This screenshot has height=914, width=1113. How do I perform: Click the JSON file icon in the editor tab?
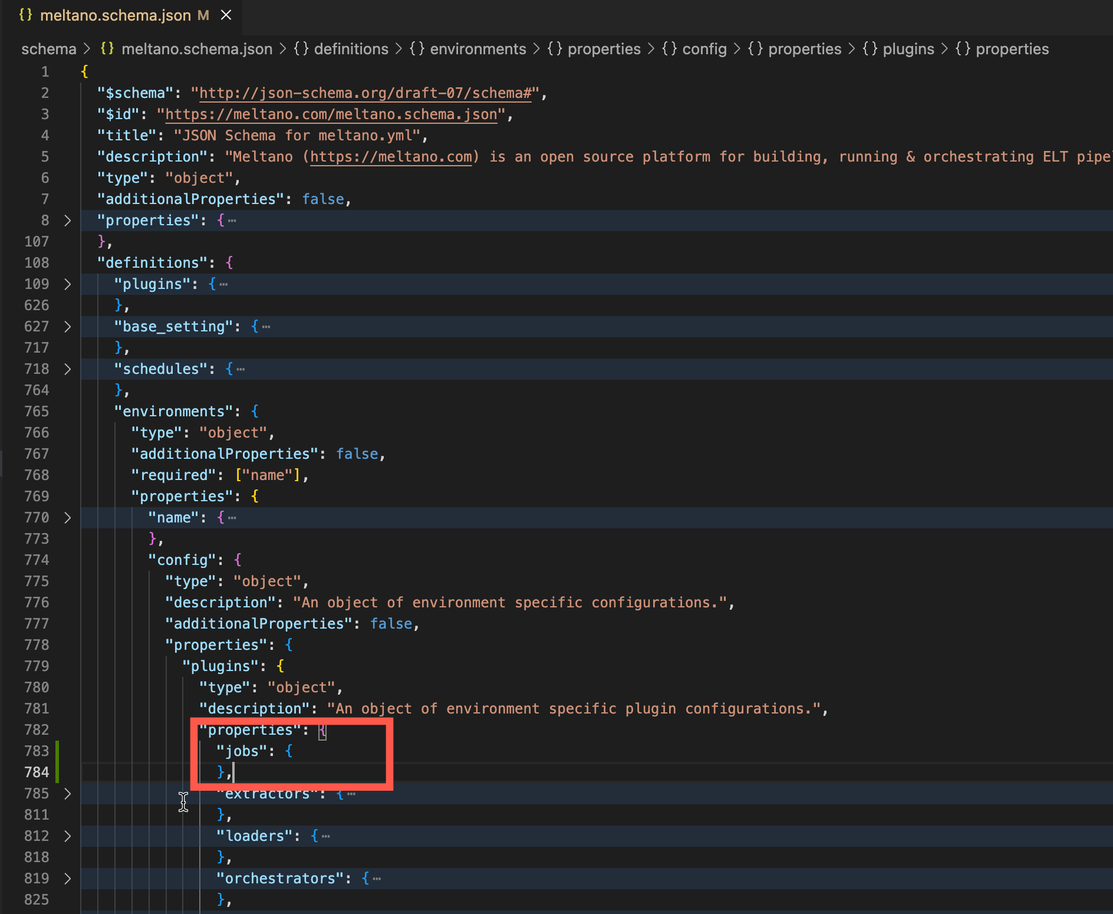25,15
